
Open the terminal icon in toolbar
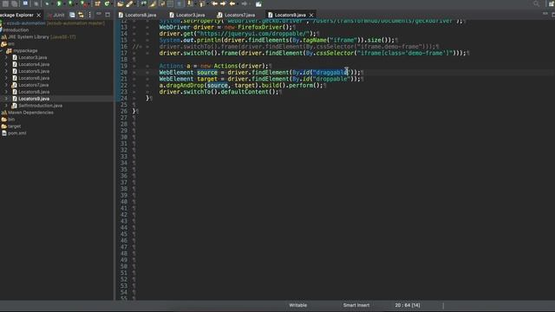[25, 3]
